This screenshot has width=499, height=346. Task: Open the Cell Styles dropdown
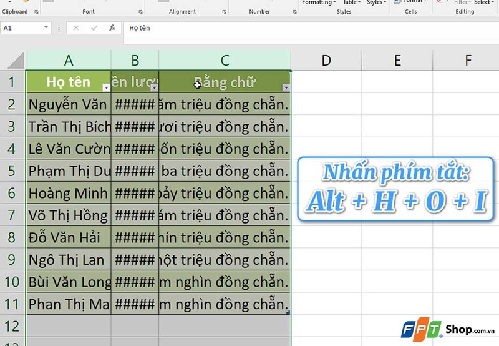coord(377,2)
